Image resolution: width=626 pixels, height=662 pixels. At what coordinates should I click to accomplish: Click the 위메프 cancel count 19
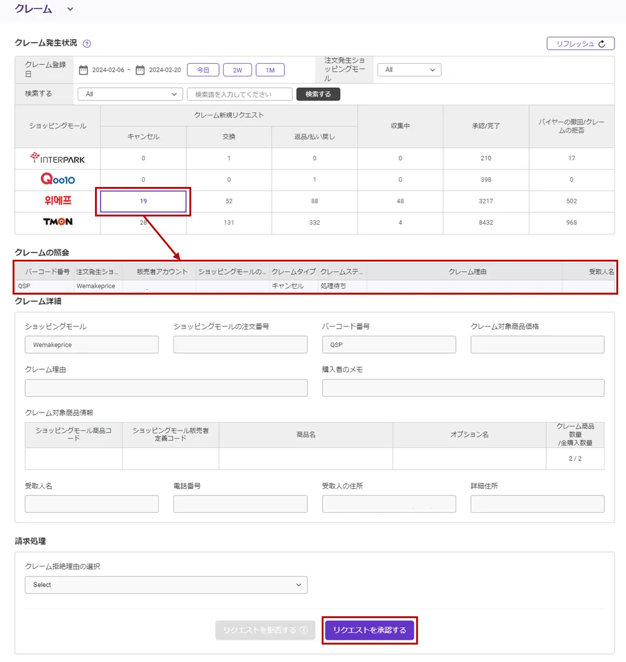(x=144, y=201)
